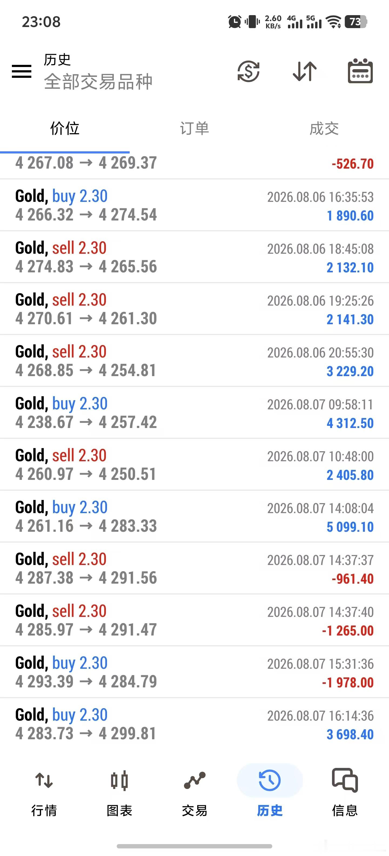
Task: Tap the sort arrows icon
Action: tap(305, 71)
